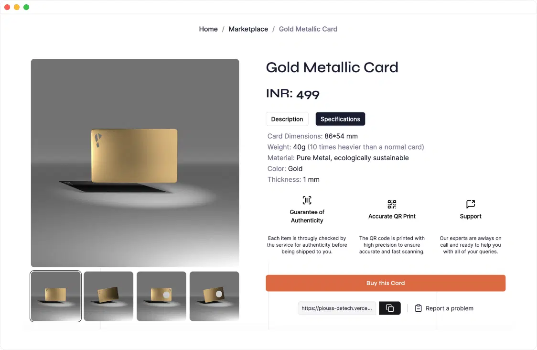Go to Home in the breadcrumb
This screenshot has height=350, width=537.
coord(208,29)
